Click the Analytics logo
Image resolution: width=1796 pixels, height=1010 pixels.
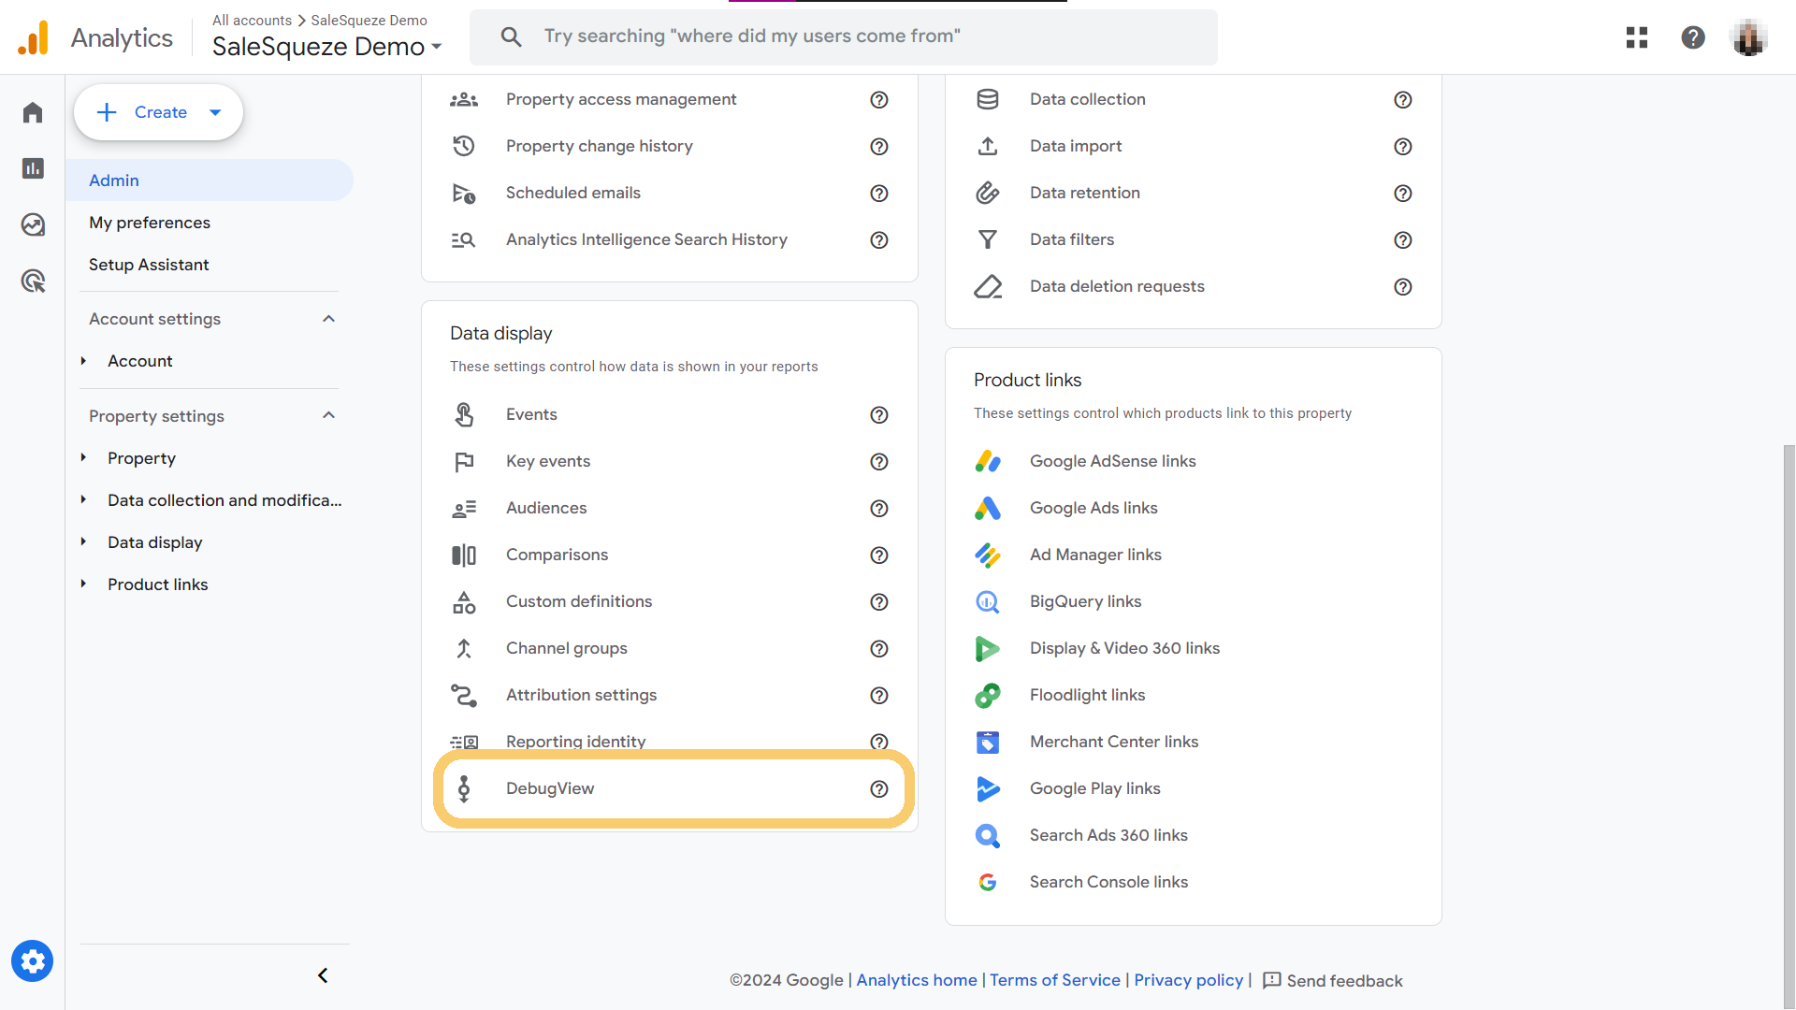[x=34, y=37]
